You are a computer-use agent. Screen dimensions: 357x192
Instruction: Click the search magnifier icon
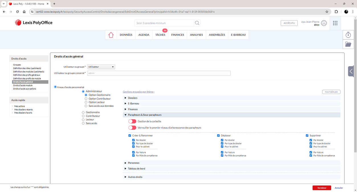pyautogui.click(x=197, y=23)
